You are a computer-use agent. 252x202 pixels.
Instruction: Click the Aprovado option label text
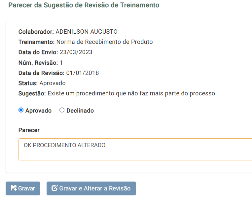[x=38, y=111]
